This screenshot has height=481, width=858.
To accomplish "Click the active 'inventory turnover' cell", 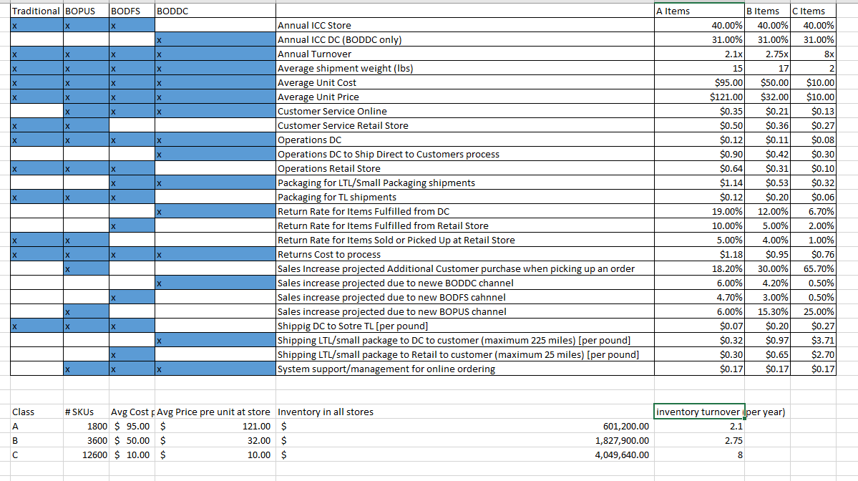I will [x=699, y=412].
